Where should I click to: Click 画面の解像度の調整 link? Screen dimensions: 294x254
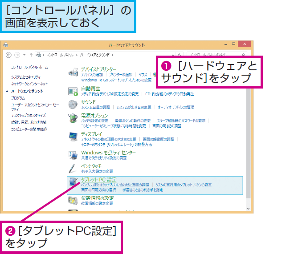pyautogui.click(x=158, y=139)
